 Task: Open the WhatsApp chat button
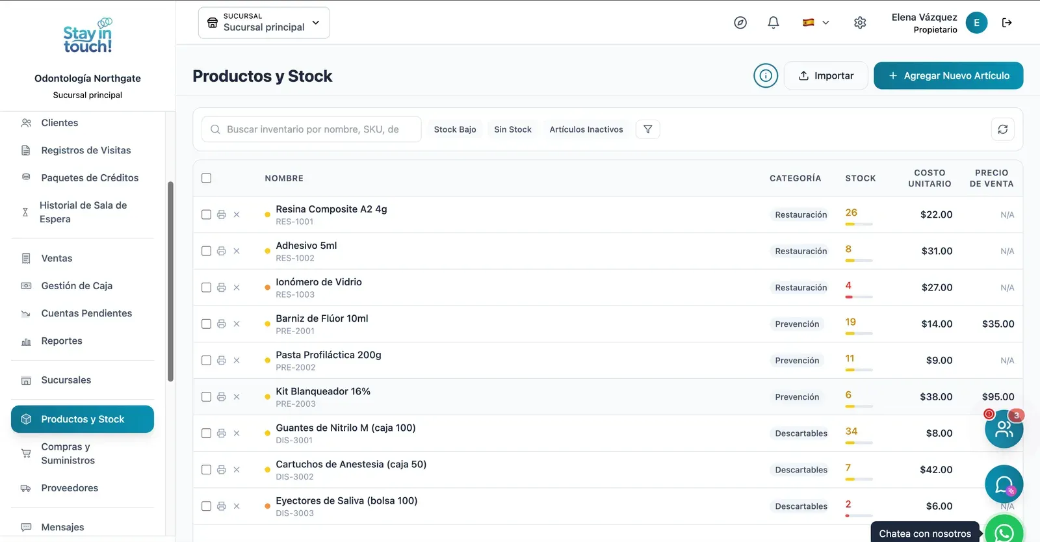[x=1004, y=532]
